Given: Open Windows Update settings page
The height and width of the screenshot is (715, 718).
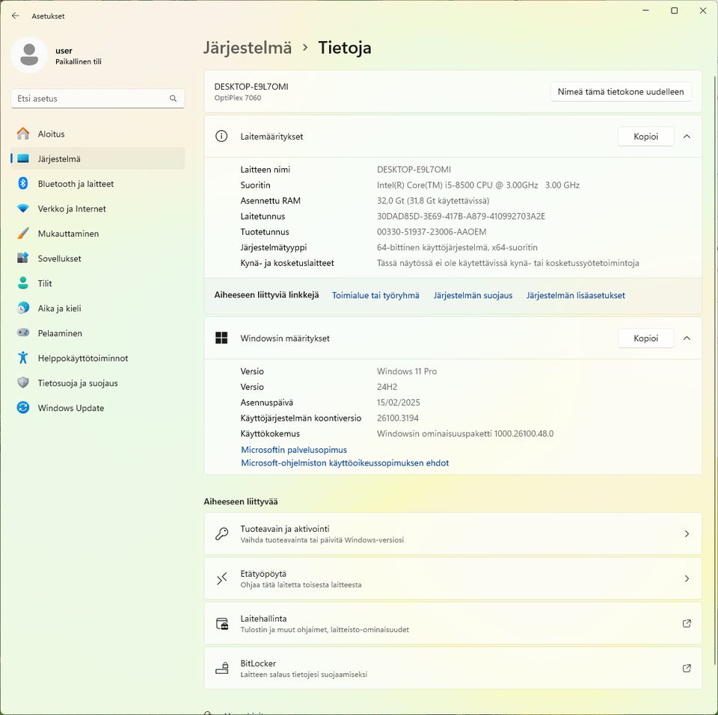Looking at the screenshot, I should [97, 408].
